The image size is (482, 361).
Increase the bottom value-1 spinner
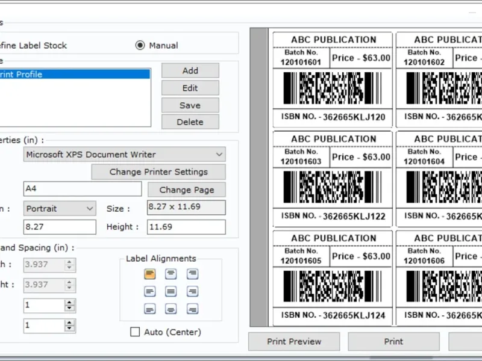pos(69,322)
